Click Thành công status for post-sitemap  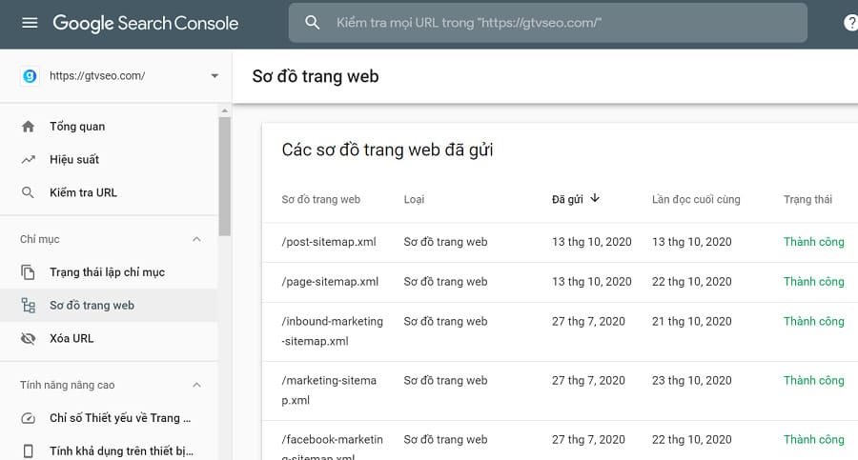tap(814, 242)
